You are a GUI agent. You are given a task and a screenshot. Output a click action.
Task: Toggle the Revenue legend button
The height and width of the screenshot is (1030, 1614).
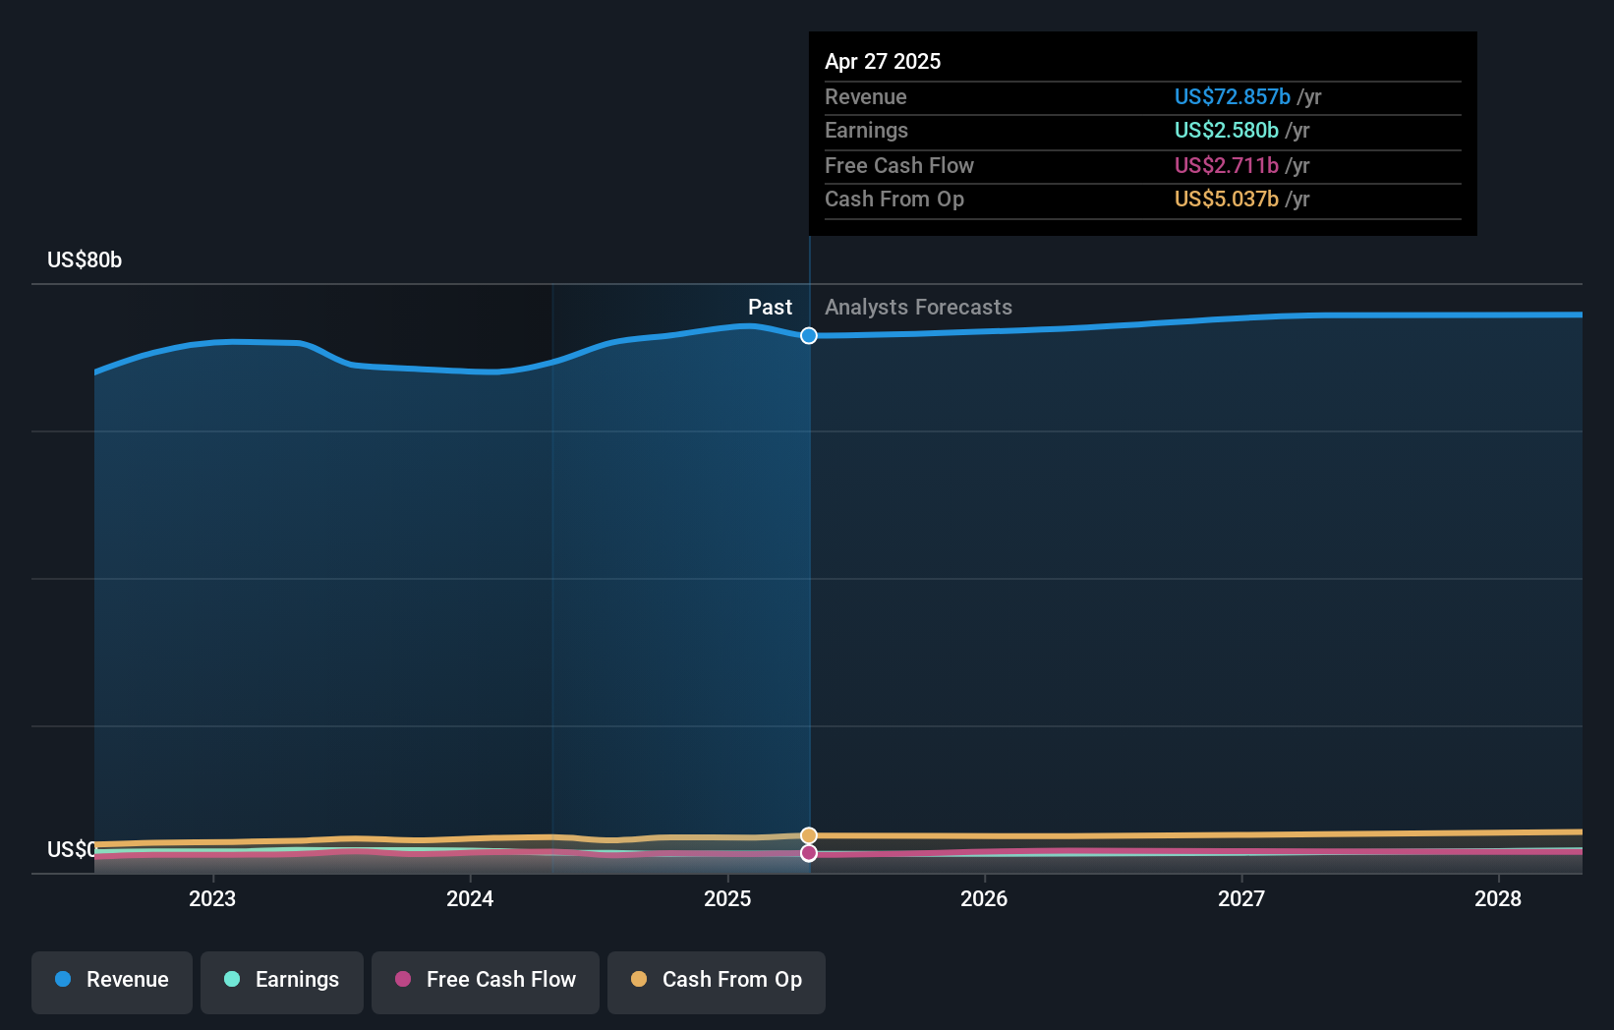click(x=112, y=982)
